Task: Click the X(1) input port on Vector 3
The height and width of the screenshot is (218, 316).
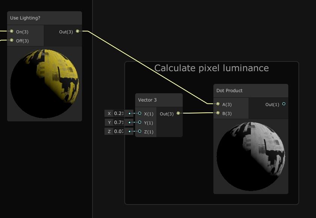Action: point(140,113)
